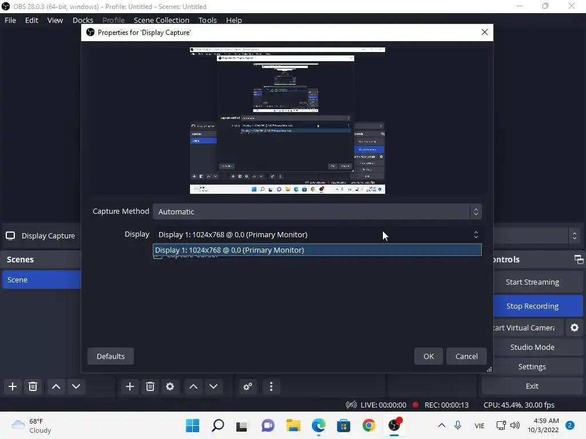The image size is (586, 439).
Task: Launch Google Chrome from taskbar
Action: (x=369, y=425)
